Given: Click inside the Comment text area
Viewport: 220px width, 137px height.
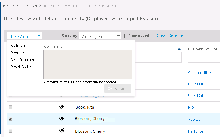Looking at the screenshot, I should [87, 64].
